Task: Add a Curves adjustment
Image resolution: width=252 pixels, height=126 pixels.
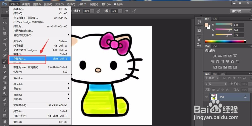Action: pyautogui.click(x=225, y=56)
